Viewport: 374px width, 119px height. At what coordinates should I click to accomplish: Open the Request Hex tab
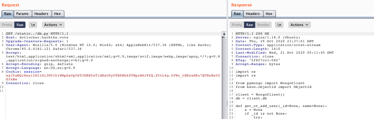click(57, 14)
